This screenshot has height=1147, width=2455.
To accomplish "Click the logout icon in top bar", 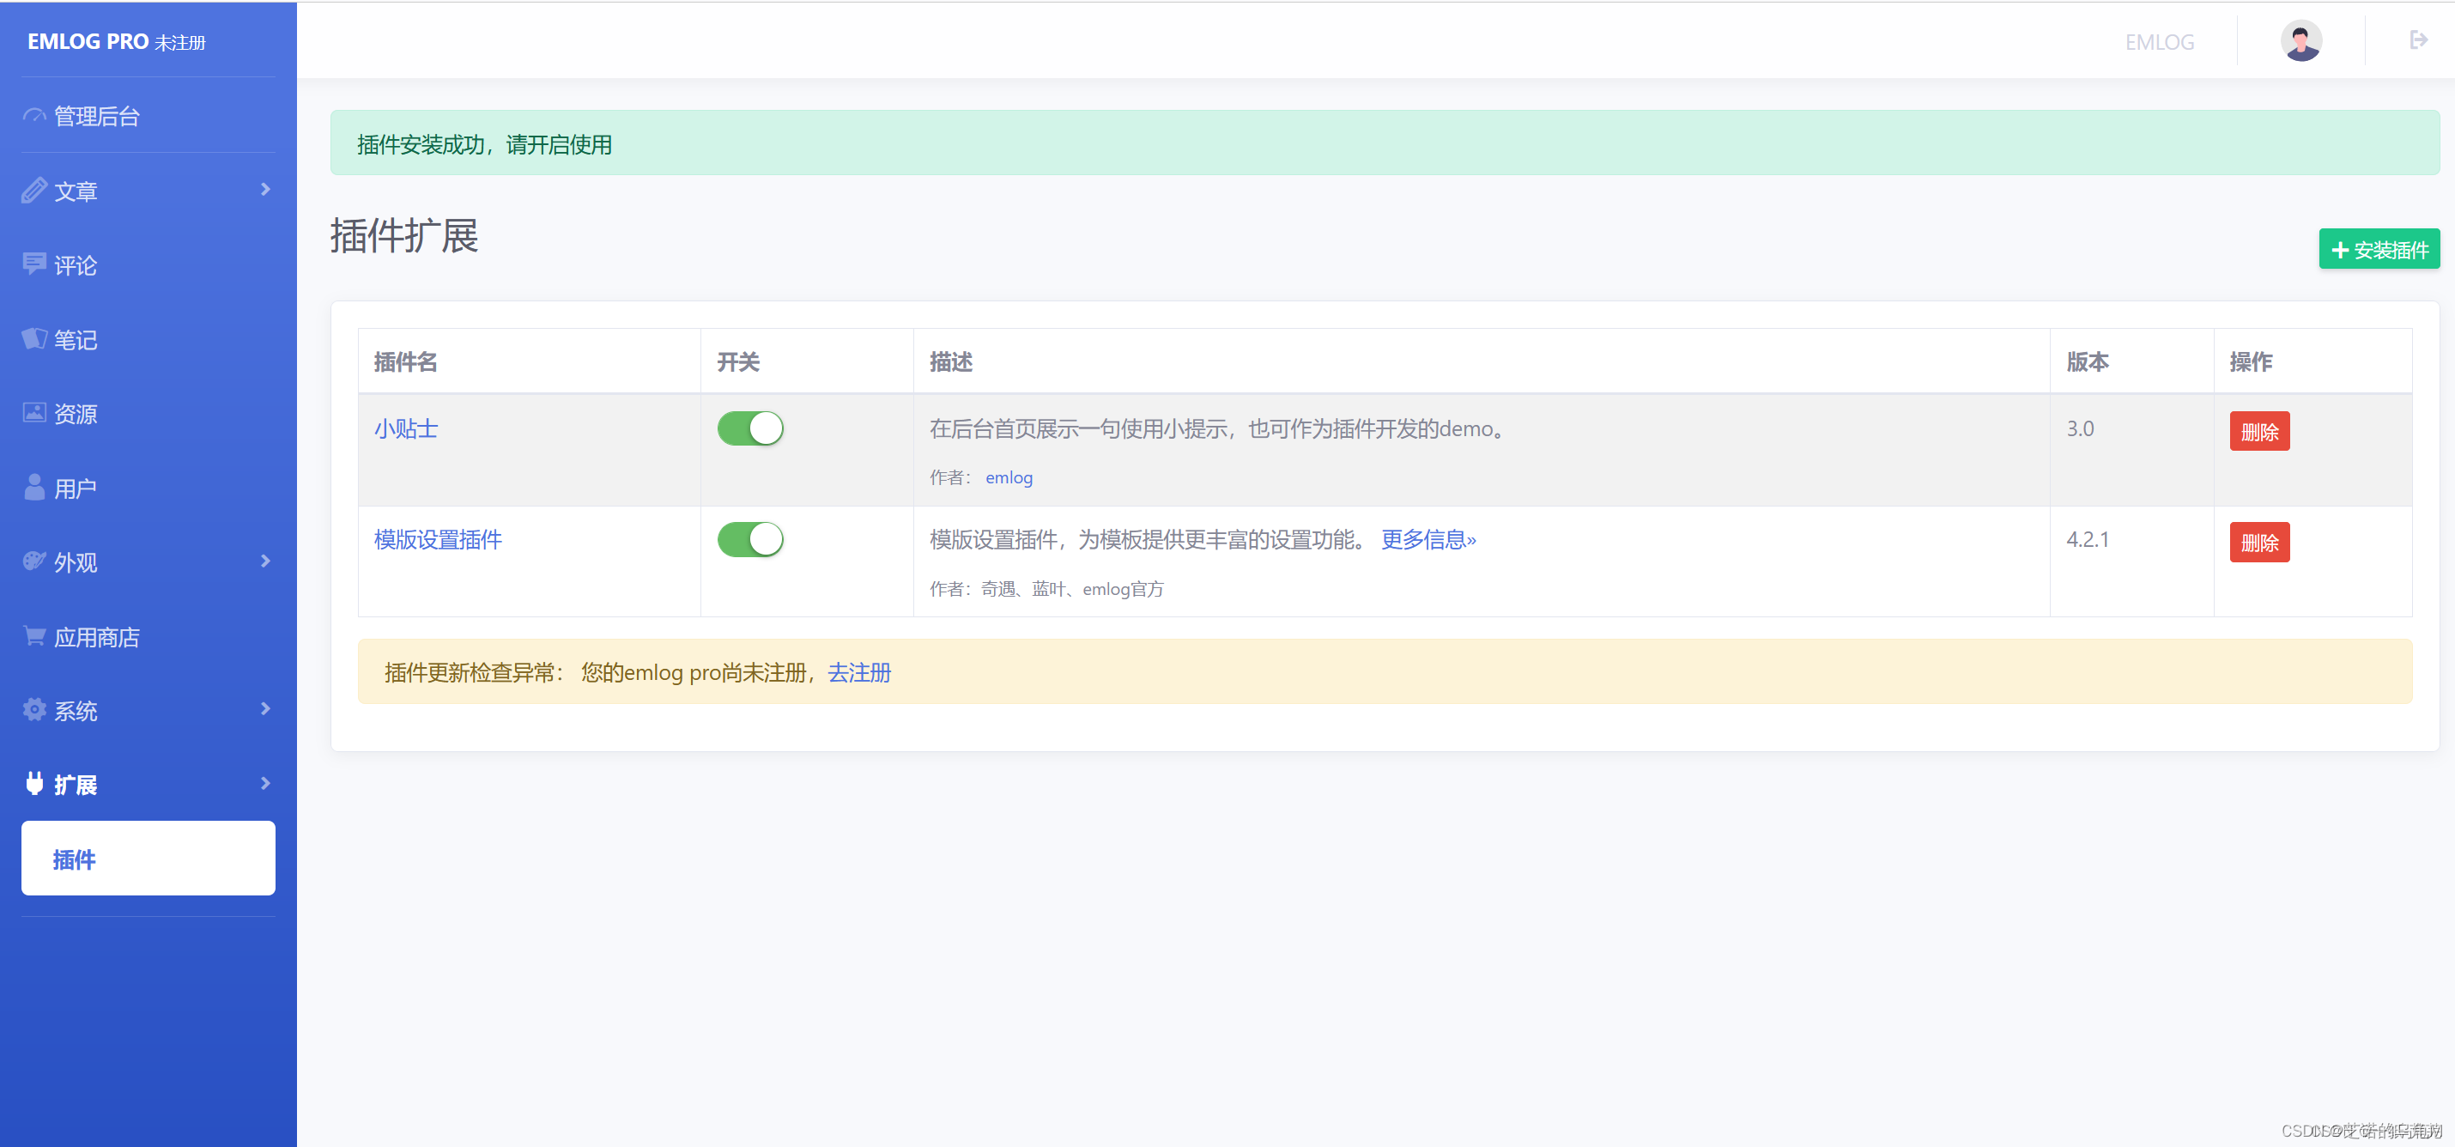I will click(x=2418, y=40).
